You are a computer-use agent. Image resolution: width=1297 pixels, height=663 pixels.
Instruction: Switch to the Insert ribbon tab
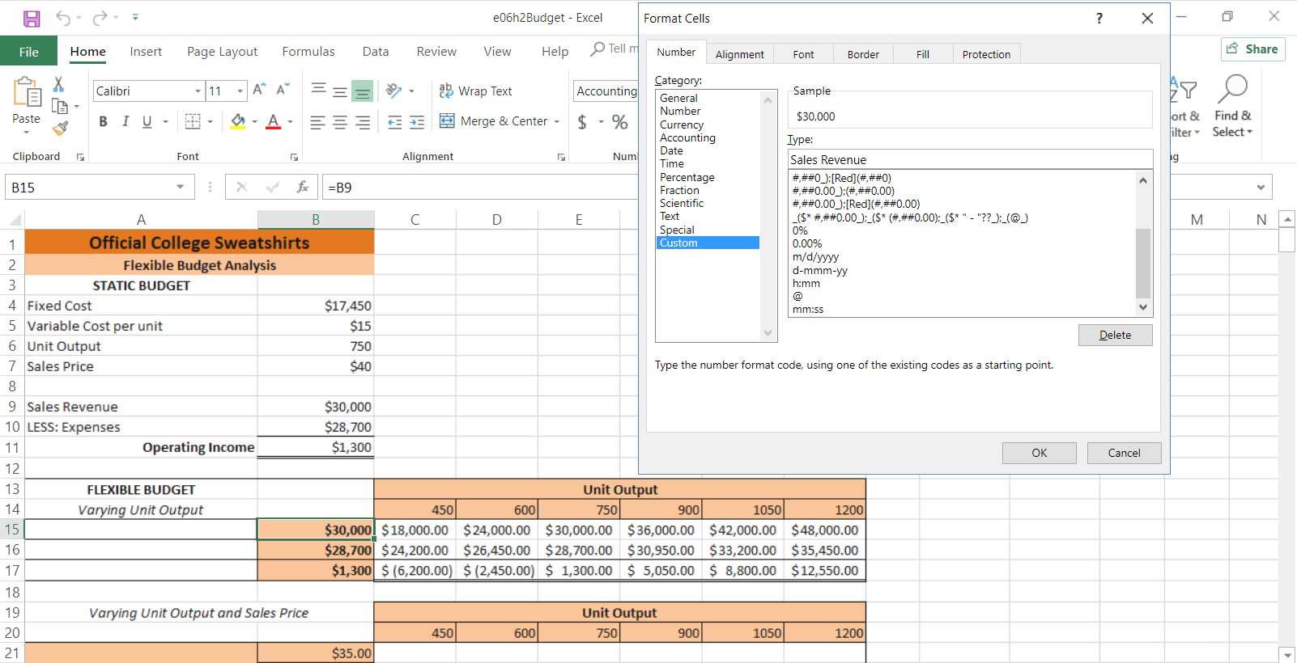click(x=146, y=51)
